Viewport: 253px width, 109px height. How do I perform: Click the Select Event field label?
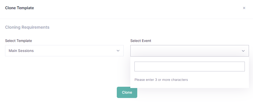(x=141, y=41)
